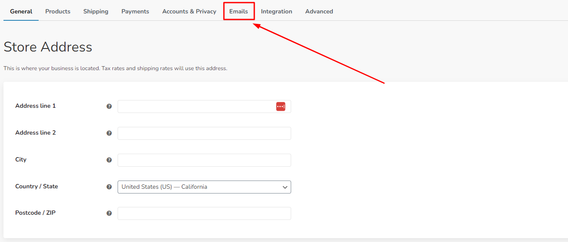
Task: Focus the Address line 1 text field
Action: click(195, 106)
